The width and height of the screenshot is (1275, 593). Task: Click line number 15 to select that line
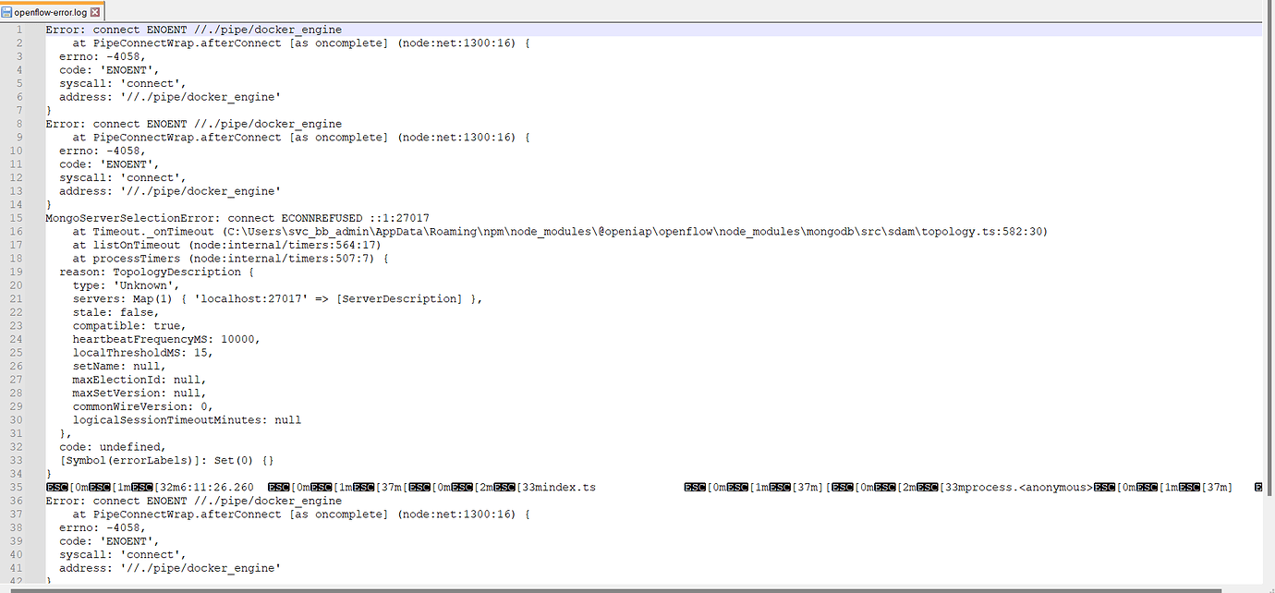tap(18, 218)
